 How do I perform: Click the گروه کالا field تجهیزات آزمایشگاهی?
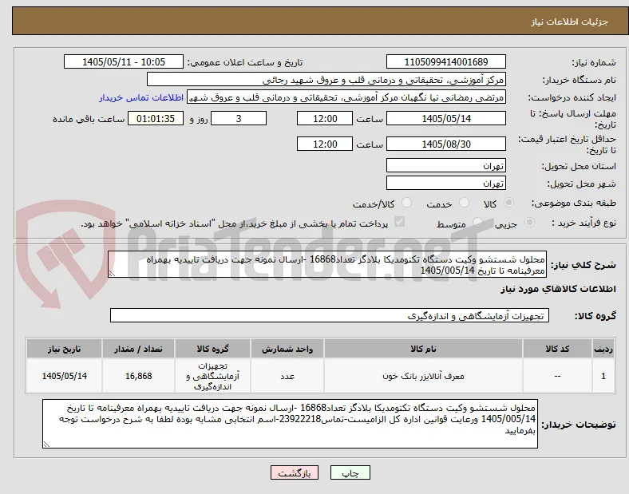click(330, 315)
